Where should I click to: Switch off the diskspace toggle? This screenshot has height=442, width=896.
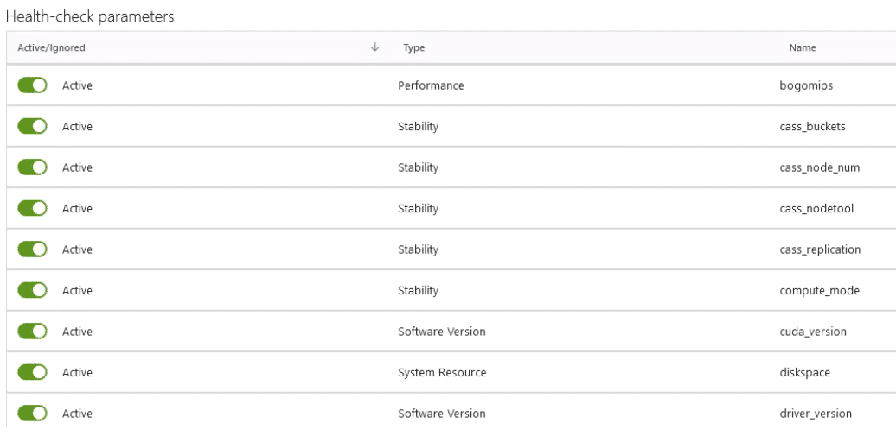32,372
